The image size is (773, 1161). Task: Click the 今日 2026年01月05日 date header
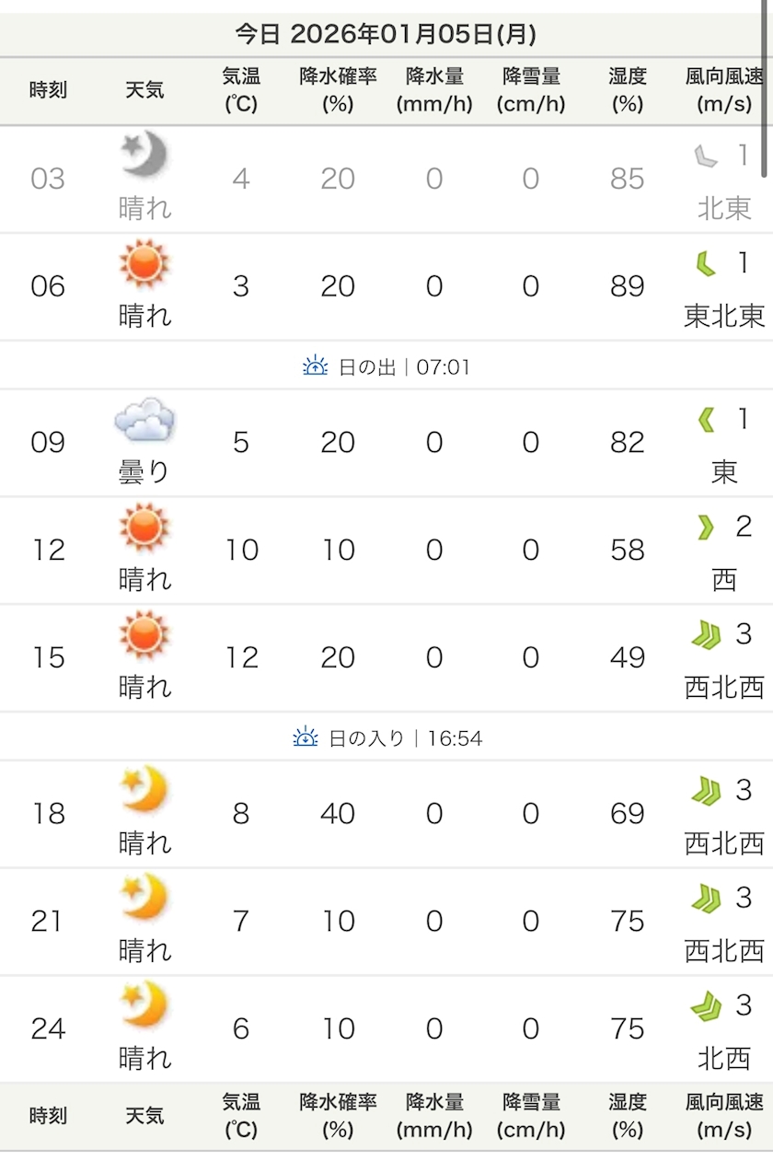tap(386, 35)
